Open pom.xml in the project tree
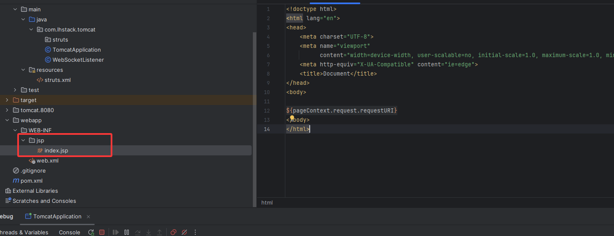614x236 pixels. (x=32, y=181)
